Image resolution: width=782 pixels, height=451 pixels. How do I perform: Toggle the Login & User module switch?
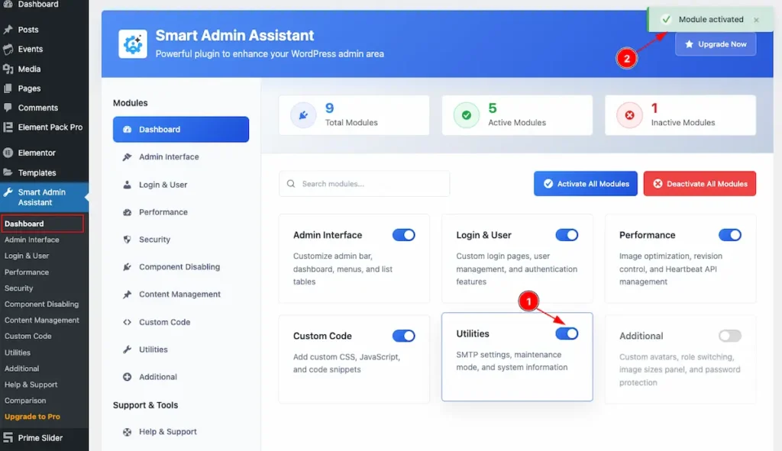567,235
